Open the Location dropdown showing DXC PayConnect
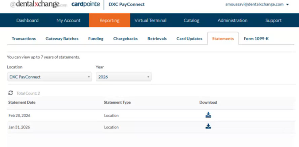Image resolution: width=299 pixels, height=147 pixels. pyautogui.click(x=49, y=77)
